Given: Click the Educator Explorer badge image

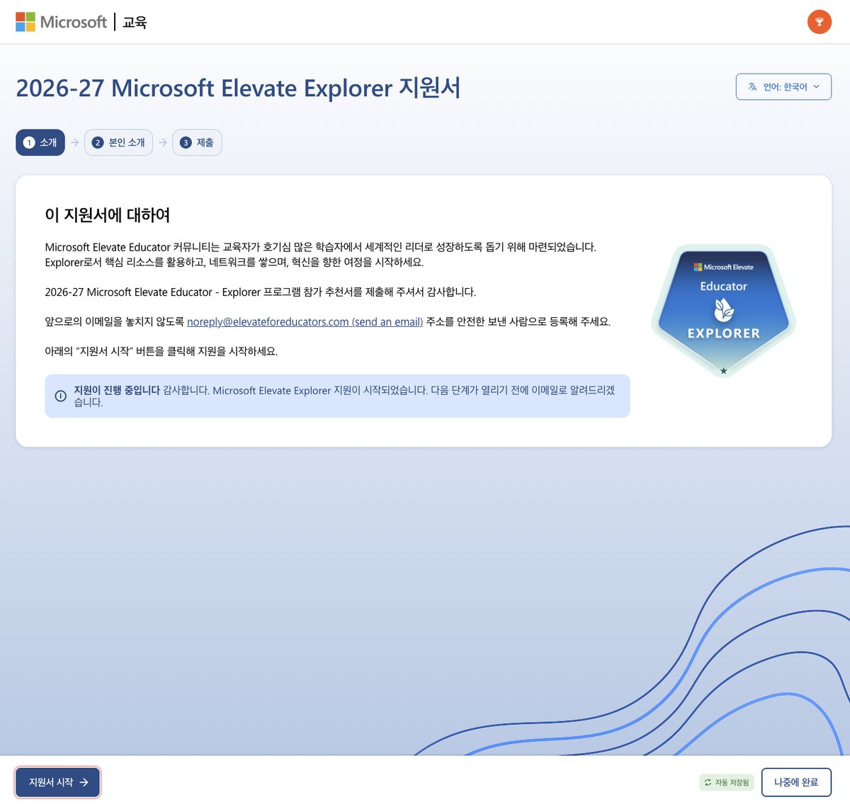Looking at the screenshot, I should (723, 311).
